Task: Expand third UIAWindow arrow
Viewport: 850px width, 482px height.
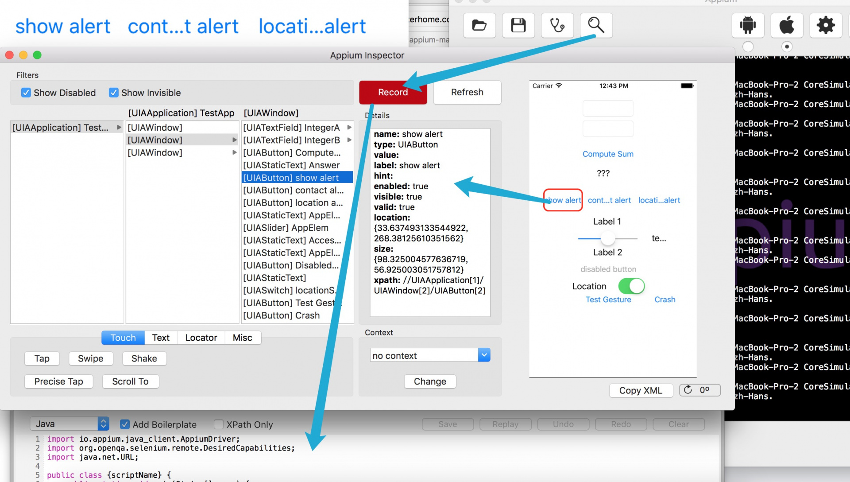Action: click(x=235, y=152)
